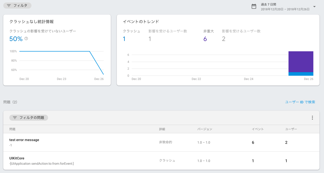Click the 問題 column header
This screenshot has width=324, height=173.
12,129
